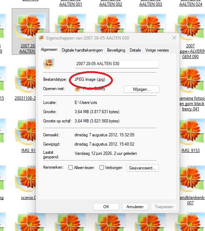Click the Gemaakt date ending 15:32:05

pos(104,135)
